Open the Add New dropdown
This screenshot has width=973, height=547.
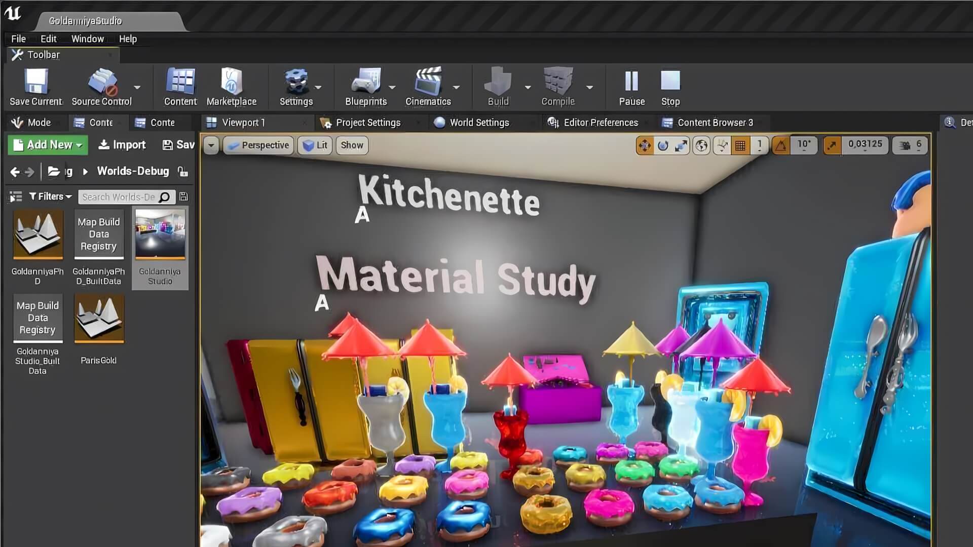pos(48,145)
